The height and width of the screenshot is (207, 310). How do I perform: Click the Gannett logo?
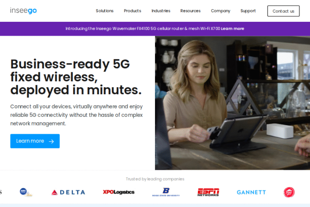pos(251,192)
